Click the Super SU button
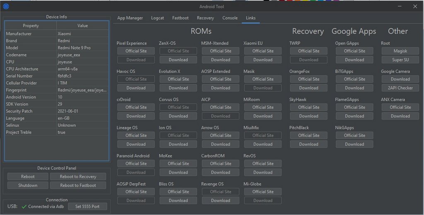The width and height of the screenshot is (424, 215). (400, 60)
